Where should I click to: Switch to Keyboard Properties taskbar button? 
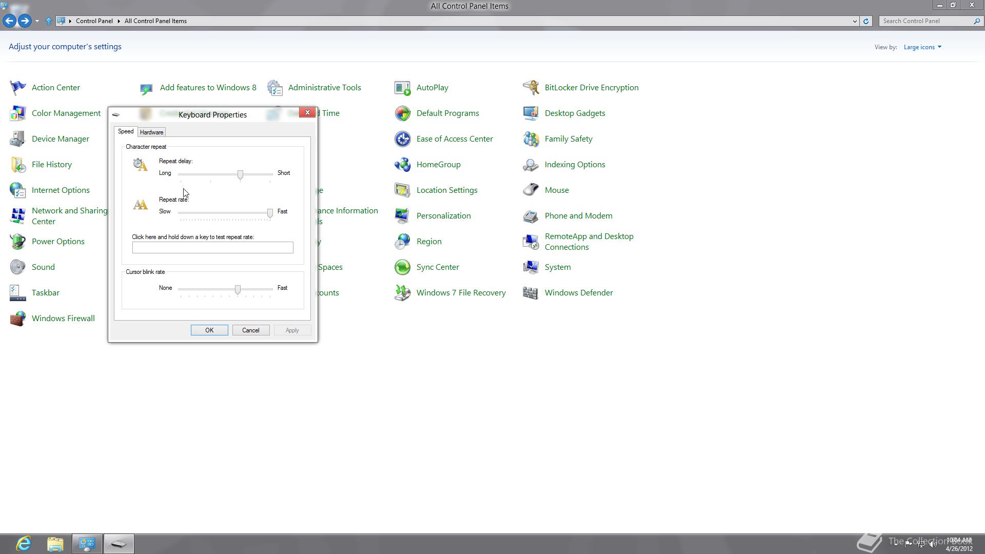click(x=119, y=544)
